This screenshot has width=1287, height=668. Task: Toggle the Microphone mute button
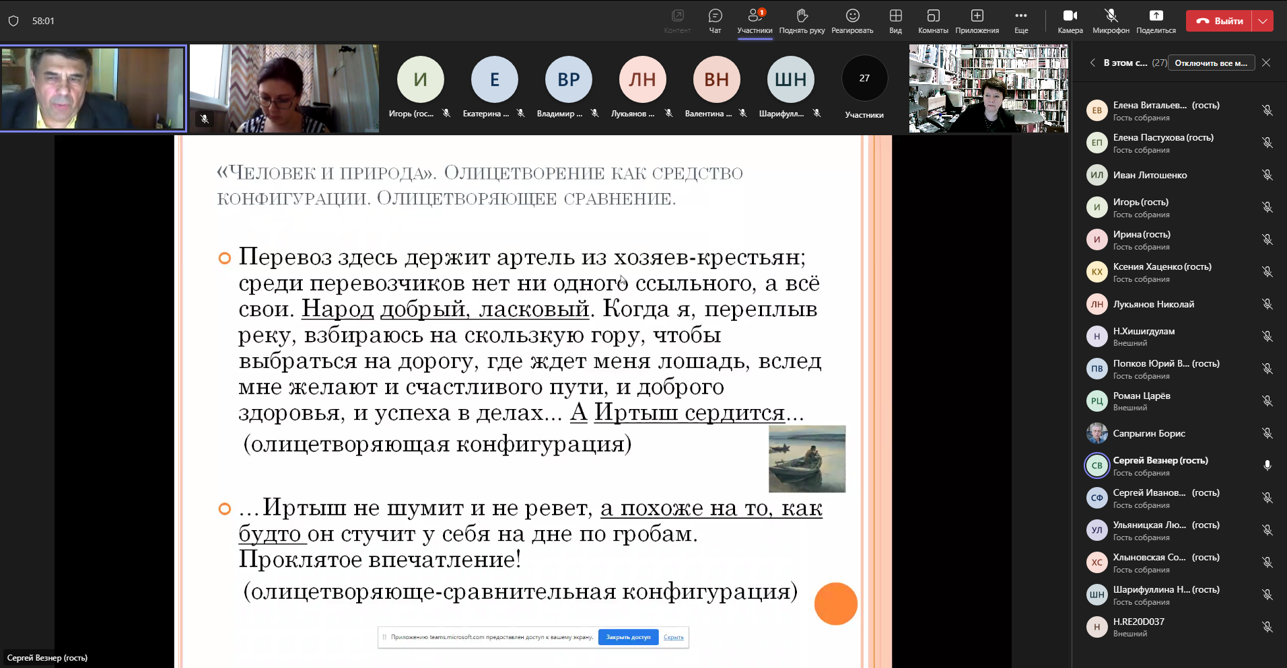click(1111, 20)
